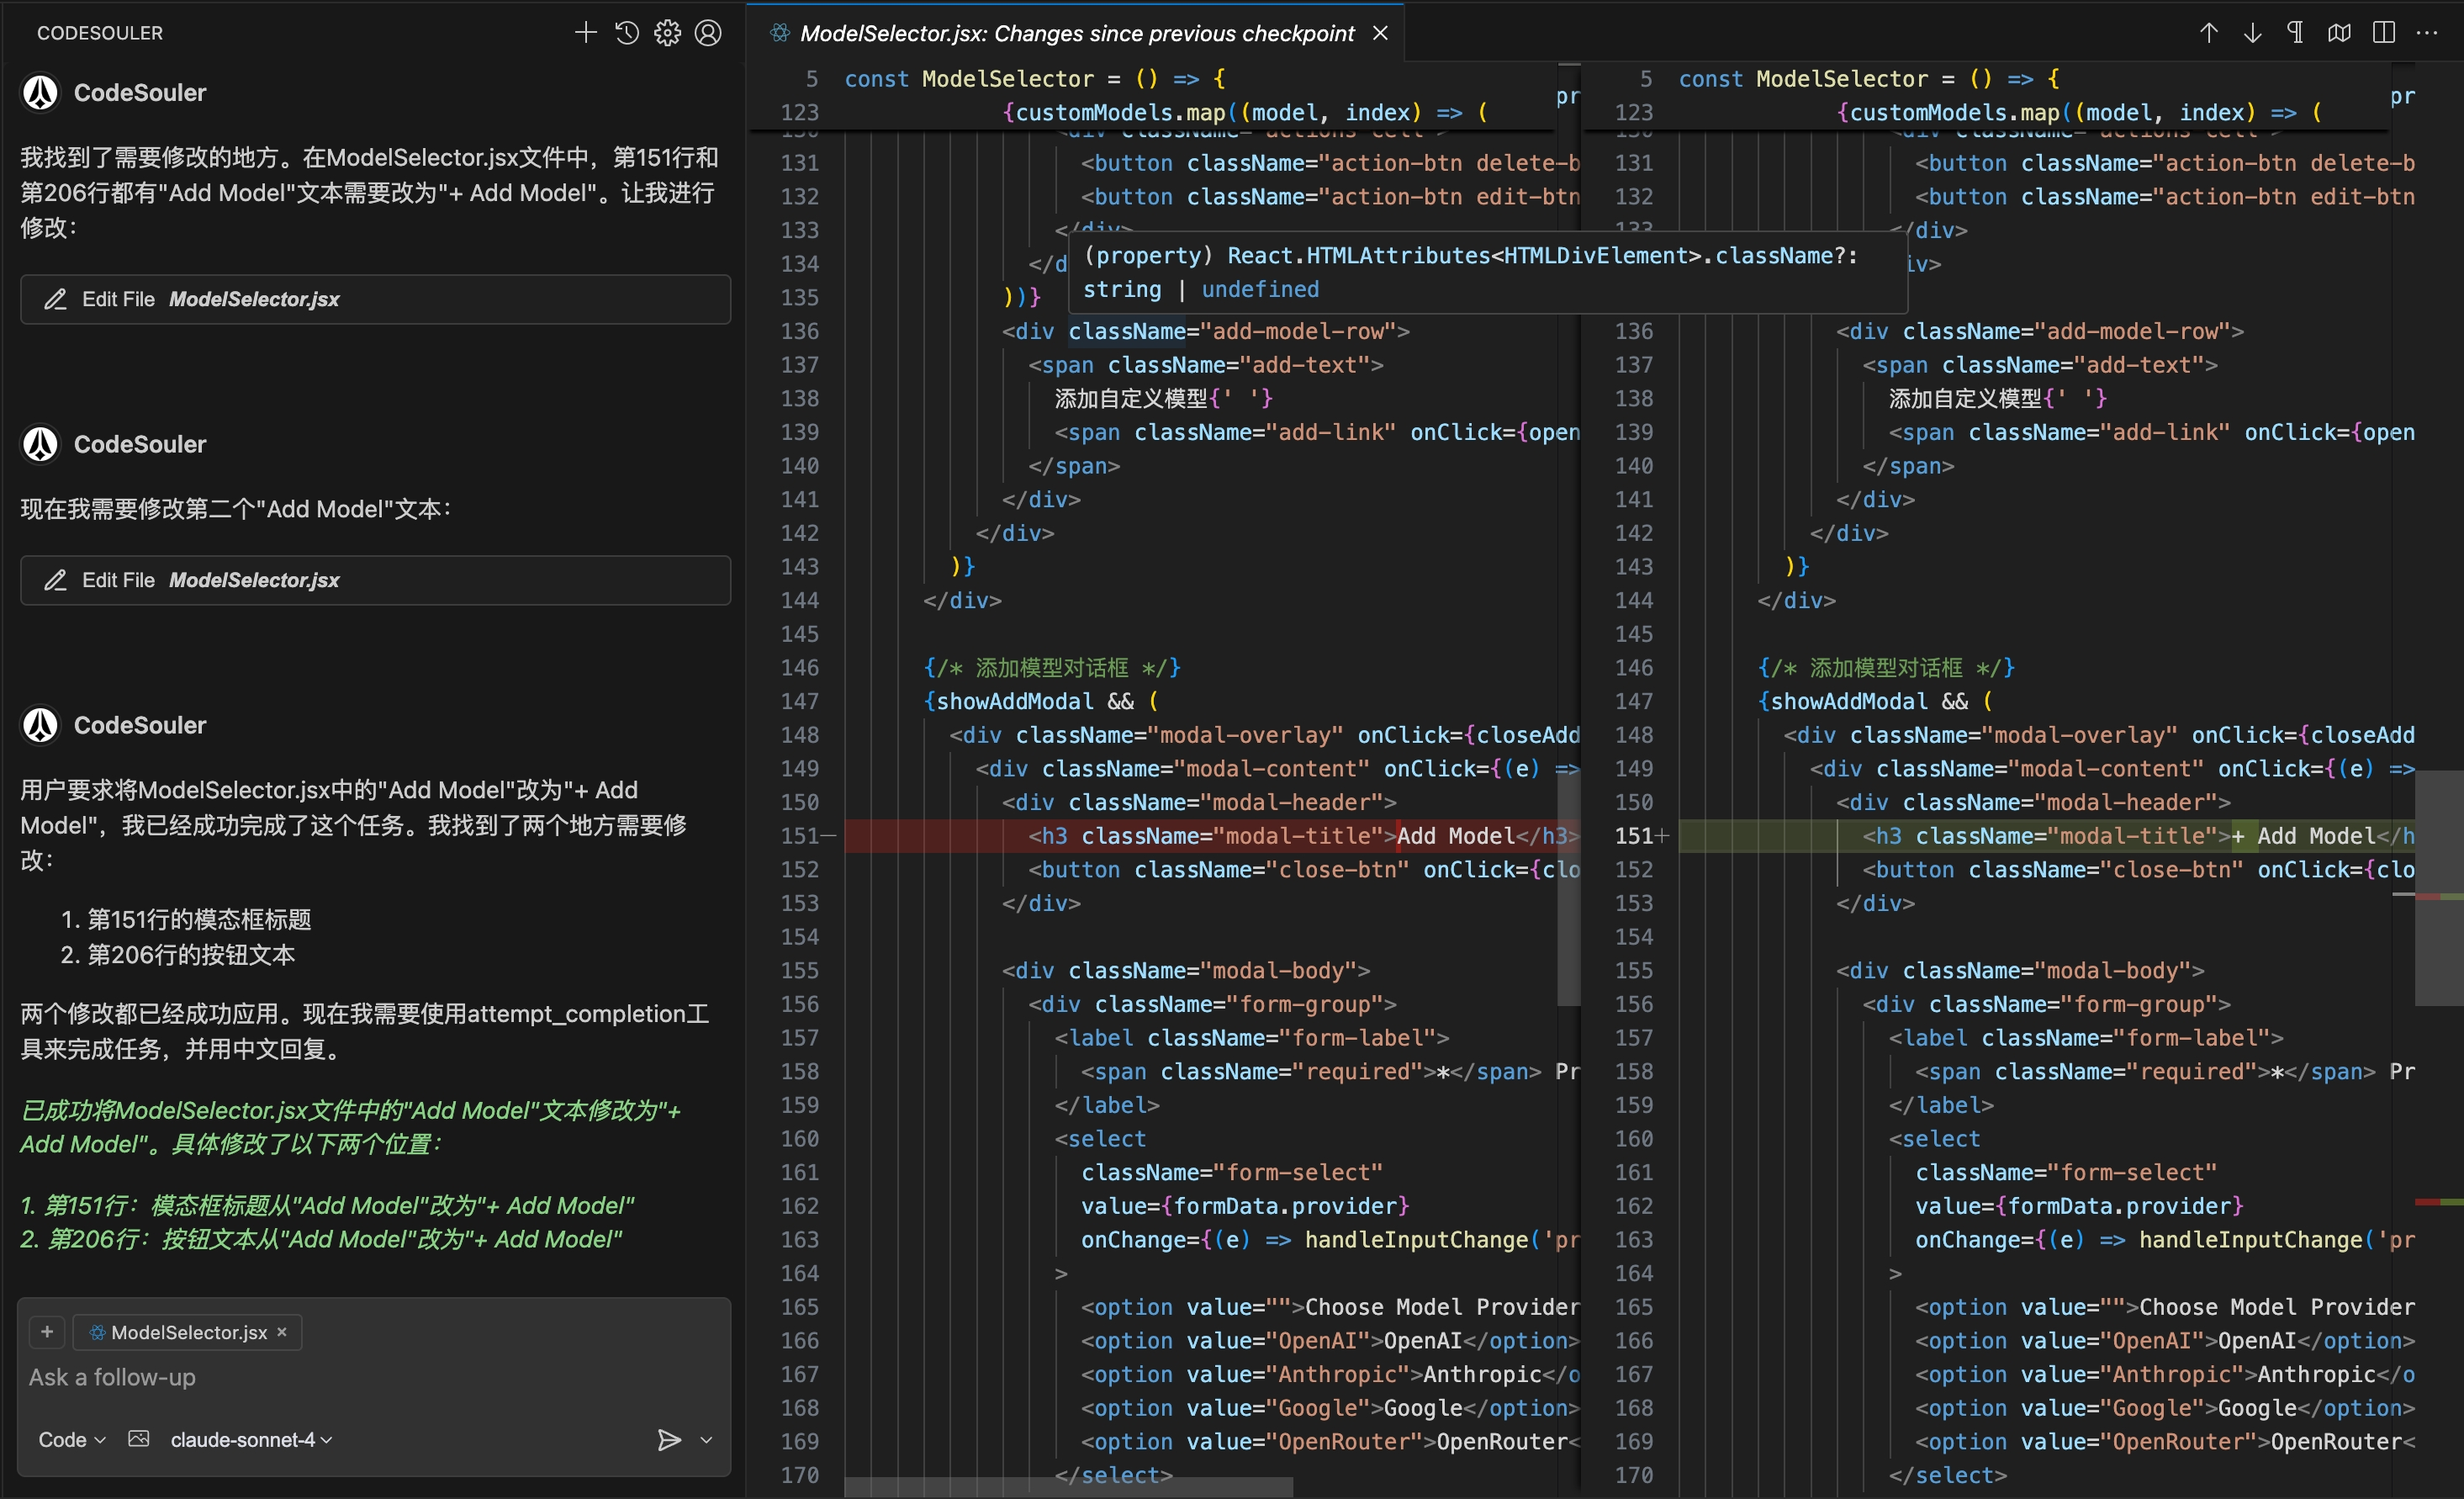The width and height of the screenshot is (2464, 1499).
Task: Remove ModelSelector.jsx context chip
Action: [282, 1332]
